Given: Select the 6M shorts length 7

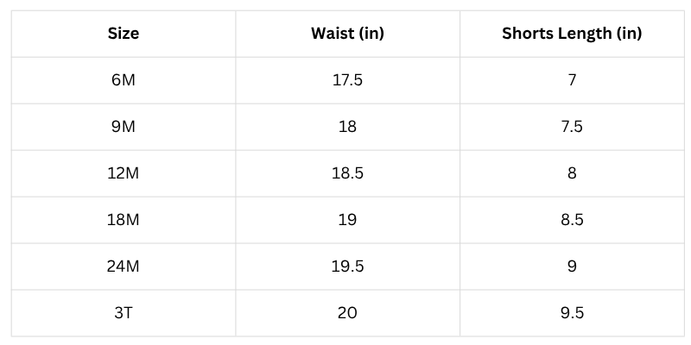Looking at the screenshot, I should (572, 80).
